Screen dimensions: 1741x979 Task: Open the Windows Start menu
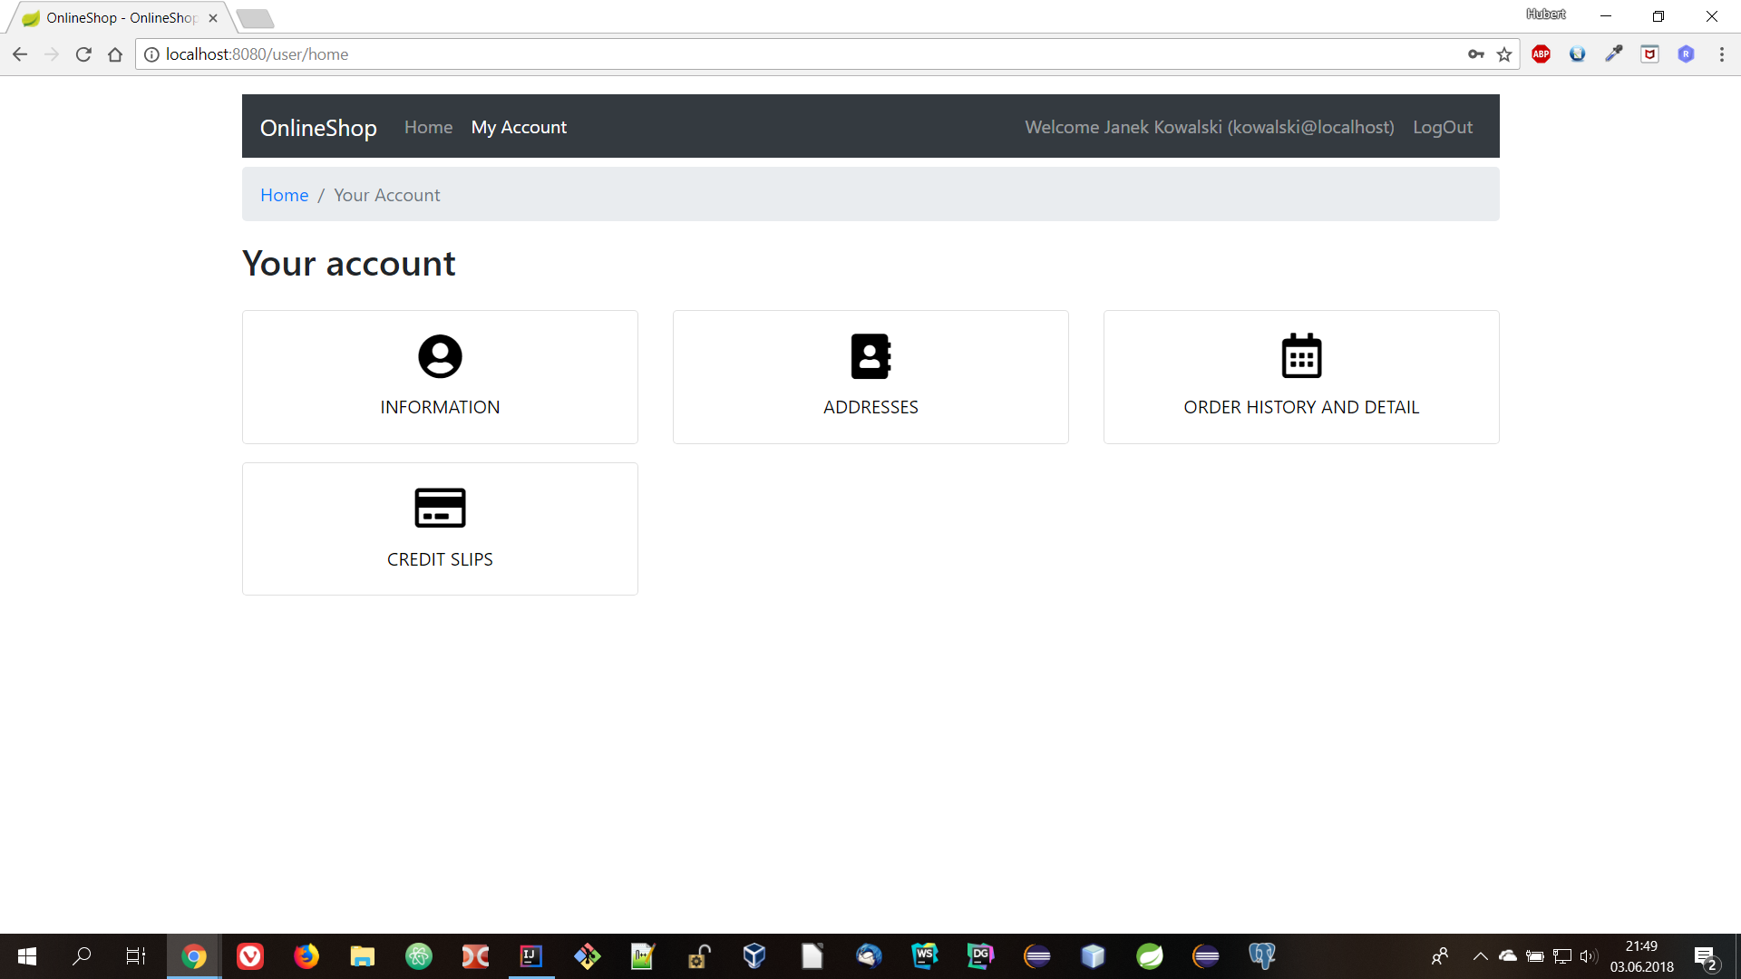click(x=26, y=956)
